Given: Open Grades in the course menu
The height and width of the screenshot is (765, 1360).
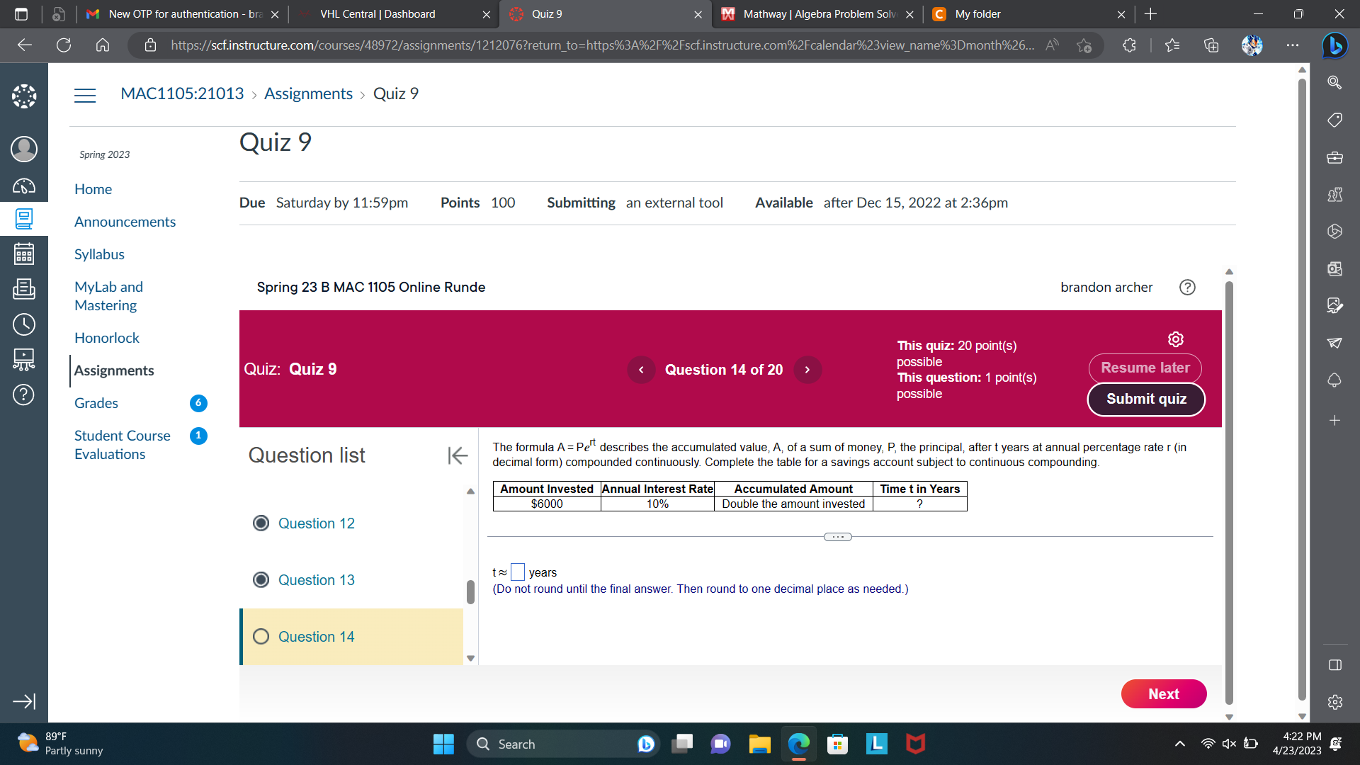Looking at the screenshot, I should pyautogui.click(x=96, y=403).
